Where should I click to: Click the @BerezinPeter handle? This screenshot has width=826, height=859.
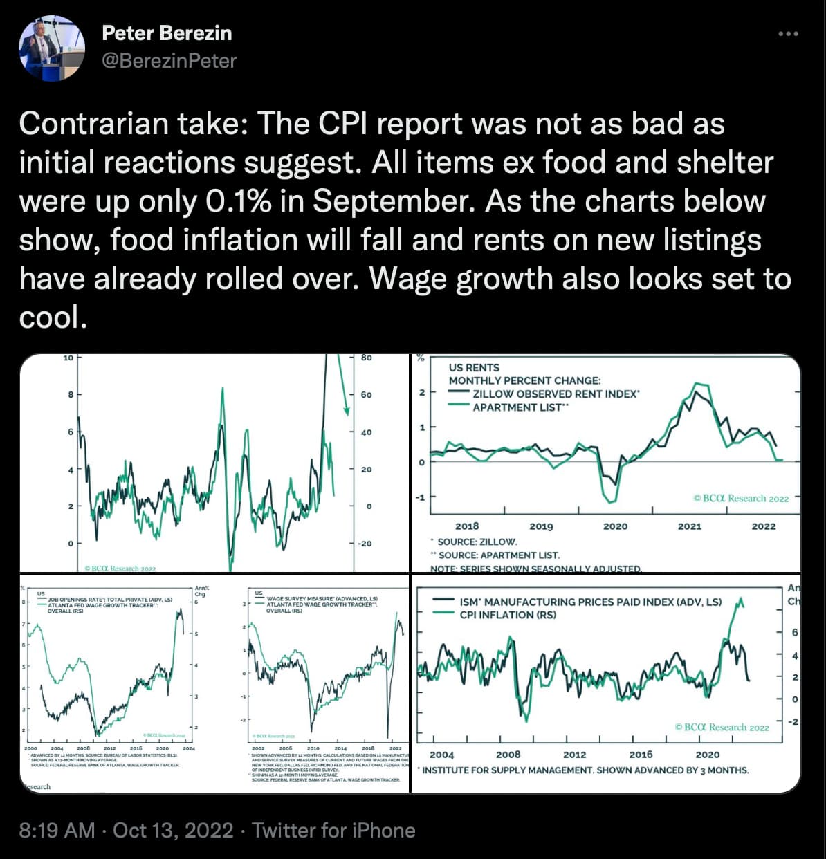click(169, 61)
